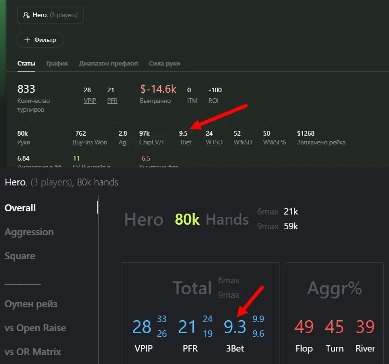The height and width of the screenshot is (364, 389).
Task: Click the underlined WTSD stat link
Action: [x=214, y=142]
